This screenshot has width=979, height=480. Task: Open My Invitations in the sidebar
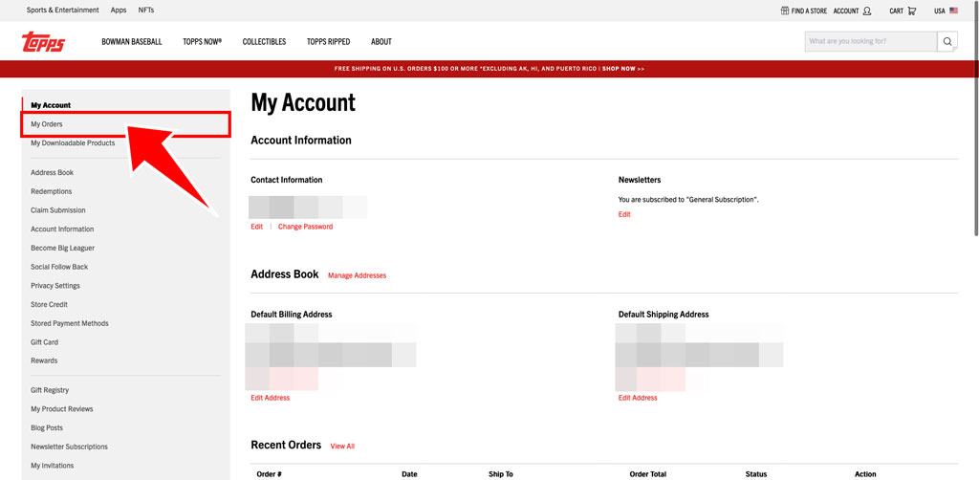point(53,465)
